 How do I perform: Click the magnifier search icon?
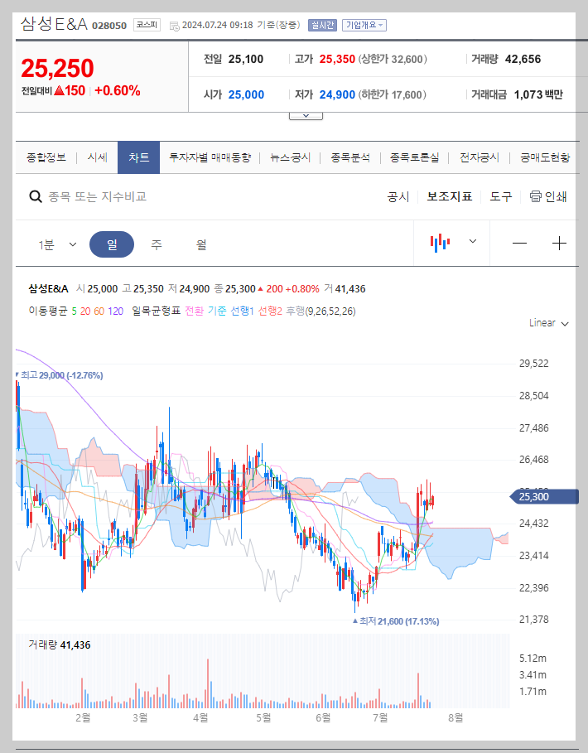(35, 196)
